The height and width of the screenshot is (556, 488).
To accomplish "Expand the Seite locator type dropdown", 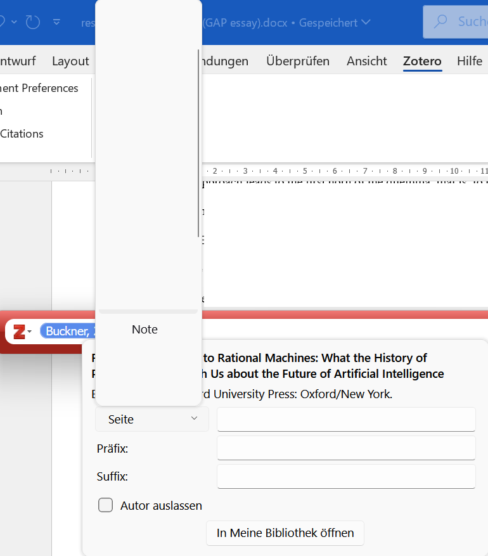I will click(151, 419).
